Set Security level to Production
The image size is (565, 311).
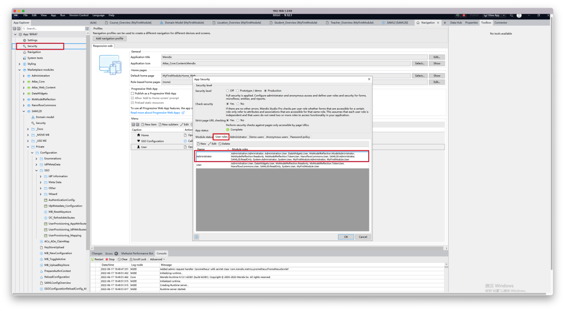[x=266, y=91]
